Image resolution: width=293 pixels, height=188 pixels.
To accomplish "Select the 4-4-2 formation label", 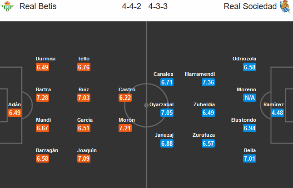I will 131,7.
